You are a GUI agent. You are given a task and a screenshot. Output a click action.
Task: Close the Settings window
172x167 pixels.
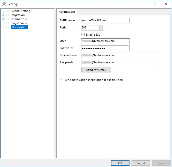click(166, 4)
